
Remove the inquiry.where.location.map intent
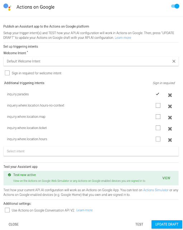pyautogui.click(x=170, y=118)
